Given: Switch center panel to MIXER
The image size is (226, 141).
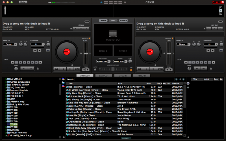Looking at the screenshot, I should pos(103,20).
